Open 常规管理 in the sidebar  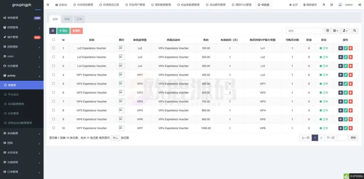[x=22, y=18]
